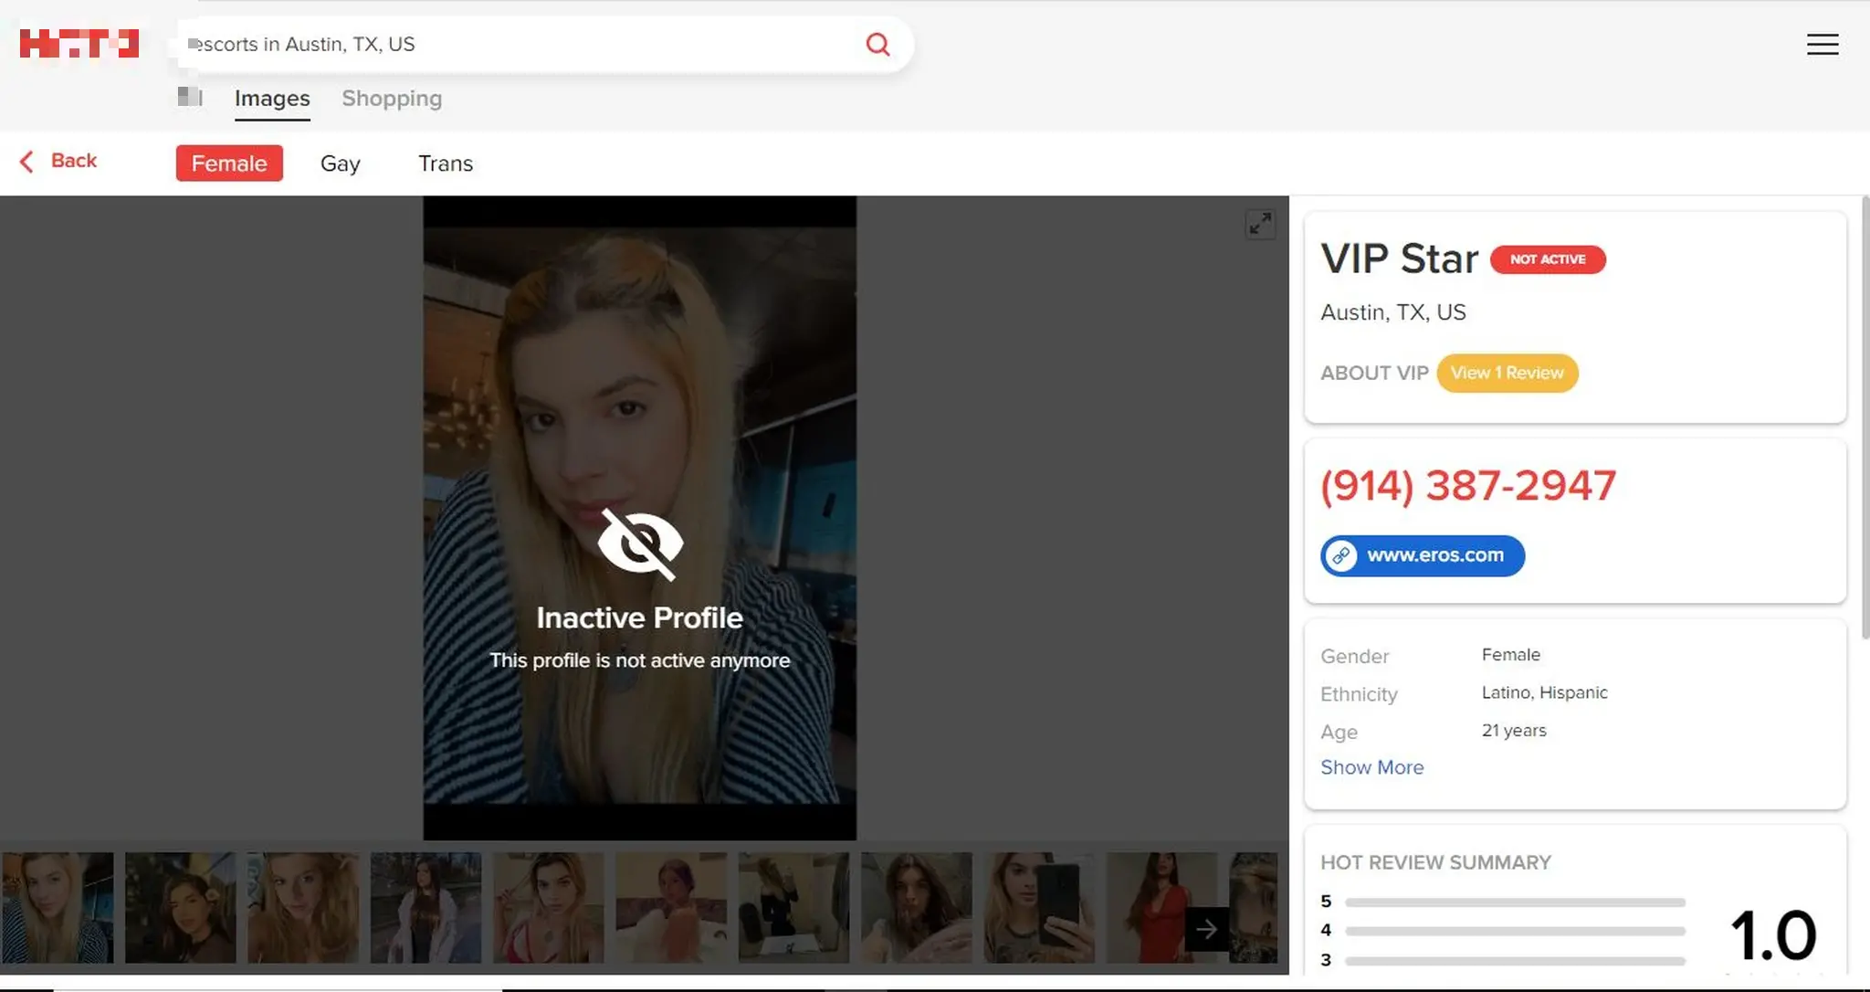Click the View 1 Review button
The height and width of the screenshot is (992, 1870).
pyautogui.click(x=1507, y=373)
